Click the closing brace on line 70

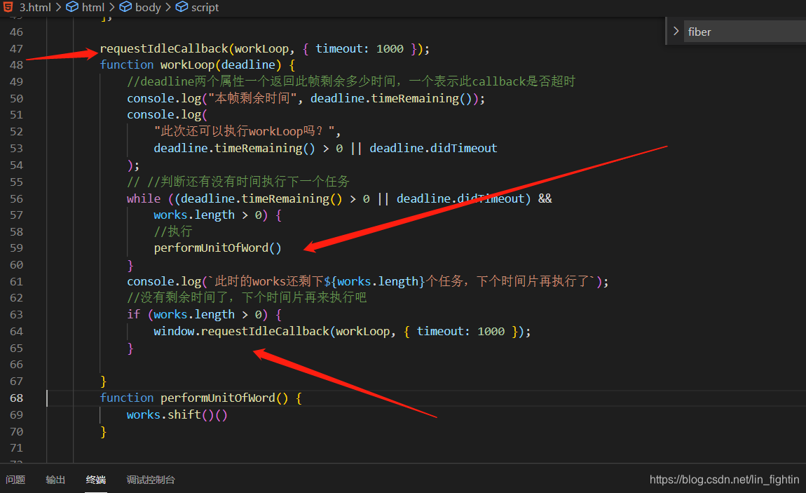coord(103,431)
